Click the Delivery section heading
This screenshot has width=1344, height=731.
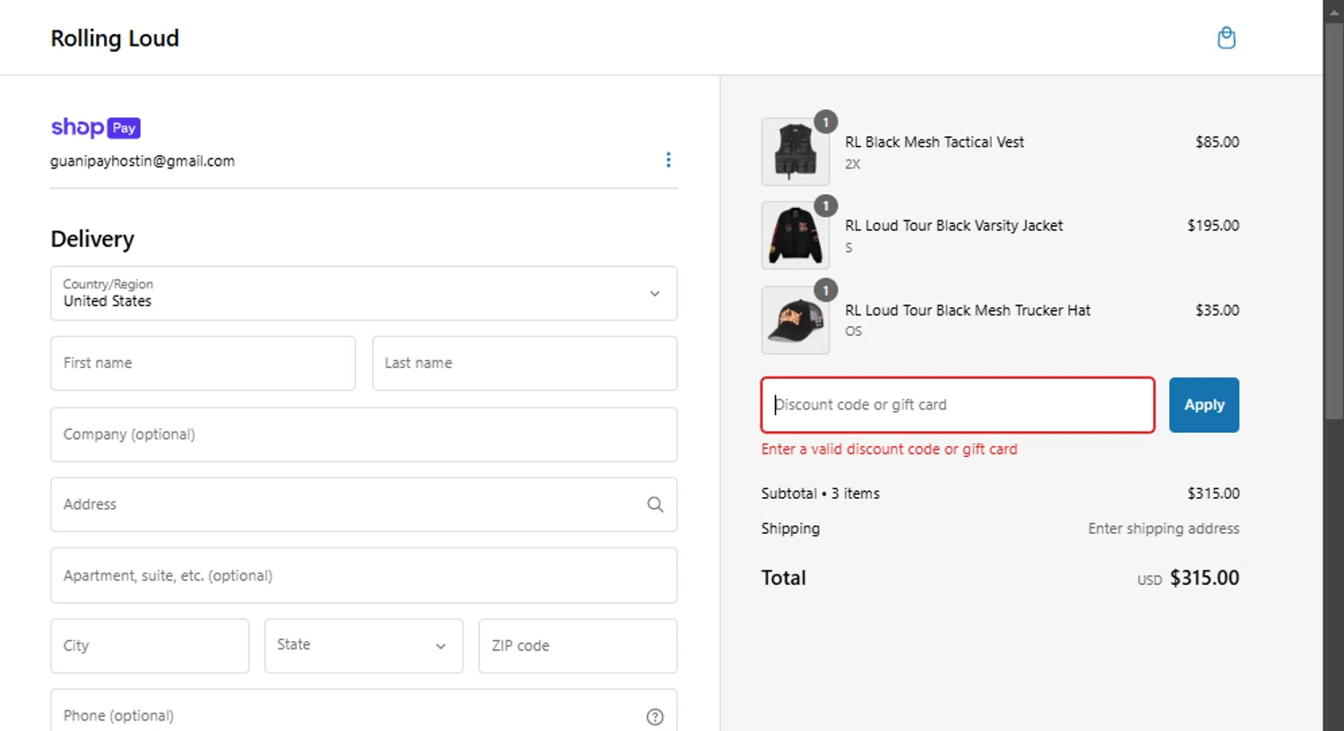coord(92,239)
